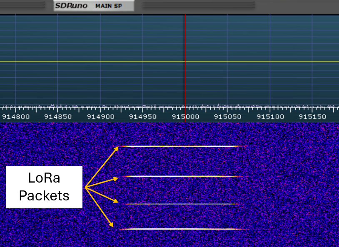Click the third, faintest LoRa packet trace

[182, 204]
